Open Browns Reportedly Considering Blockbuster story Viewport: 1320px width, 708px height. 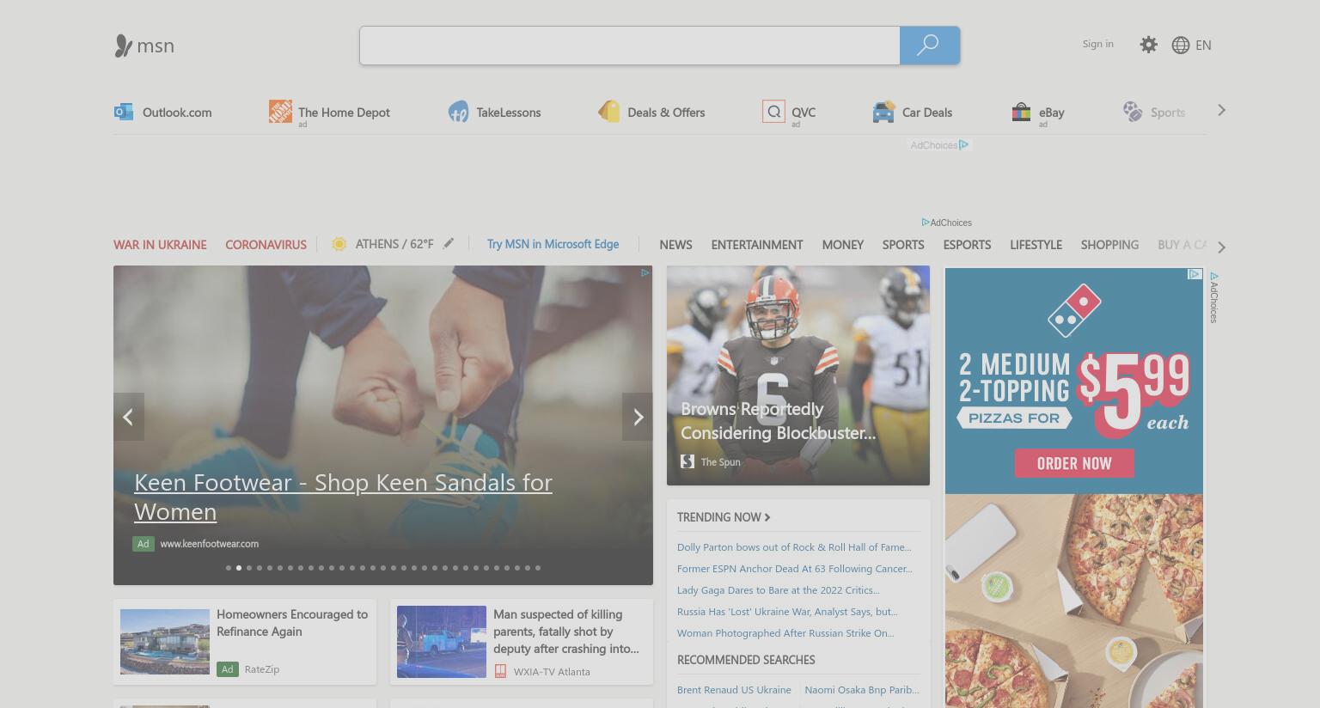pos(778,421)
